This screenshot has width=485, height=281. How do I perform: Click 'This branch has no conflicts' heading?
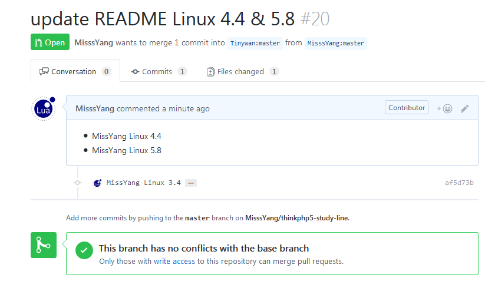point(204,248)
